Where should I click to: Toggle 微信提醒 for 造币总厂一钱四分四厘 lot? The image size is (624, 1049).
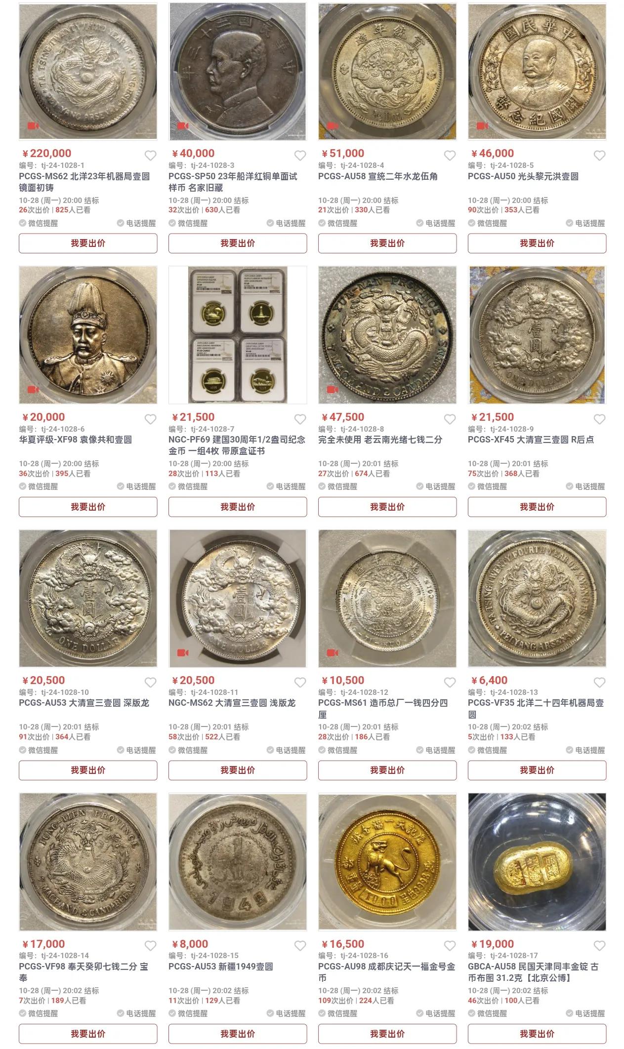pyautogui.click(x=338, y=750)
